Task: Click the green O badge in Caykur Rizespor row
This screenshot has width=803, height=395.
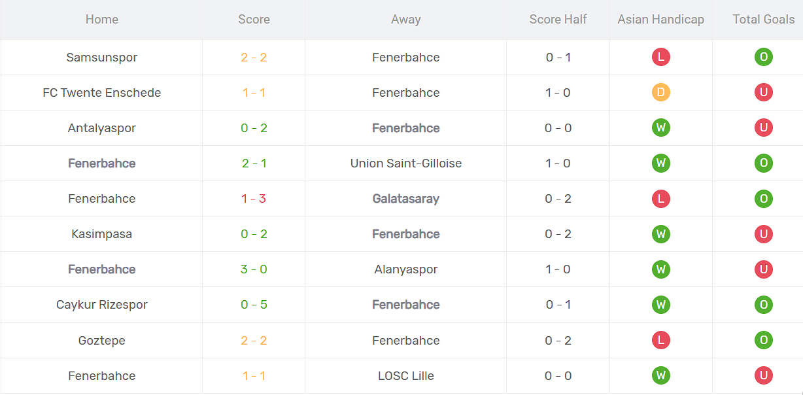Action: [x=763, y=305]
